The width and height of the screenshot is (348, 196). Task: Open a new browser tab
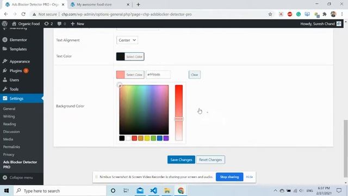click(x=138, y=4)
